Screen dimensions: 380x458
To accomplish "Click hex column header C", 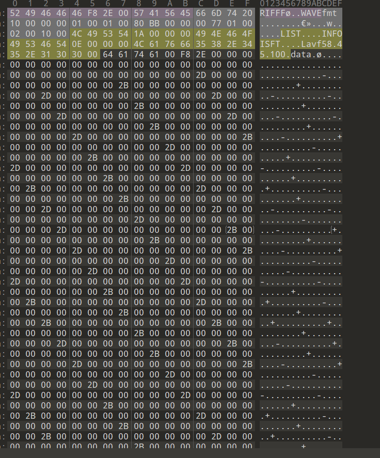I will click(x=200, y=4).
